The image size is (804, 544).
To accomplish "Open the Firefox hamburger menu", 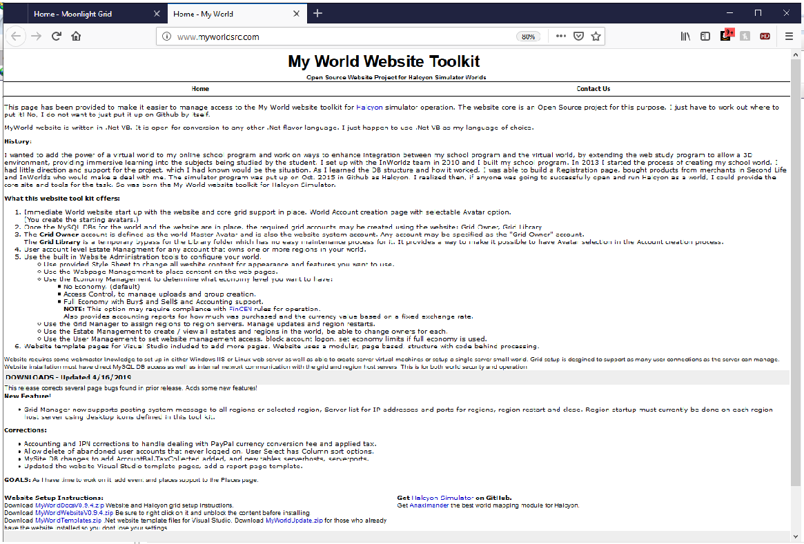I will [789, 37].
